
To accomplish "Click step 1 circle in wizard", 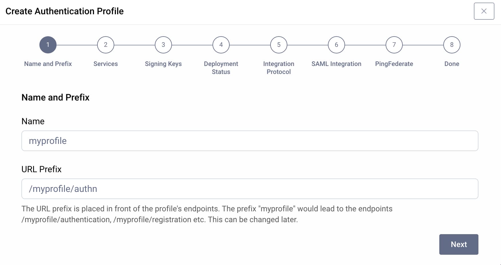I will (48, 45).
